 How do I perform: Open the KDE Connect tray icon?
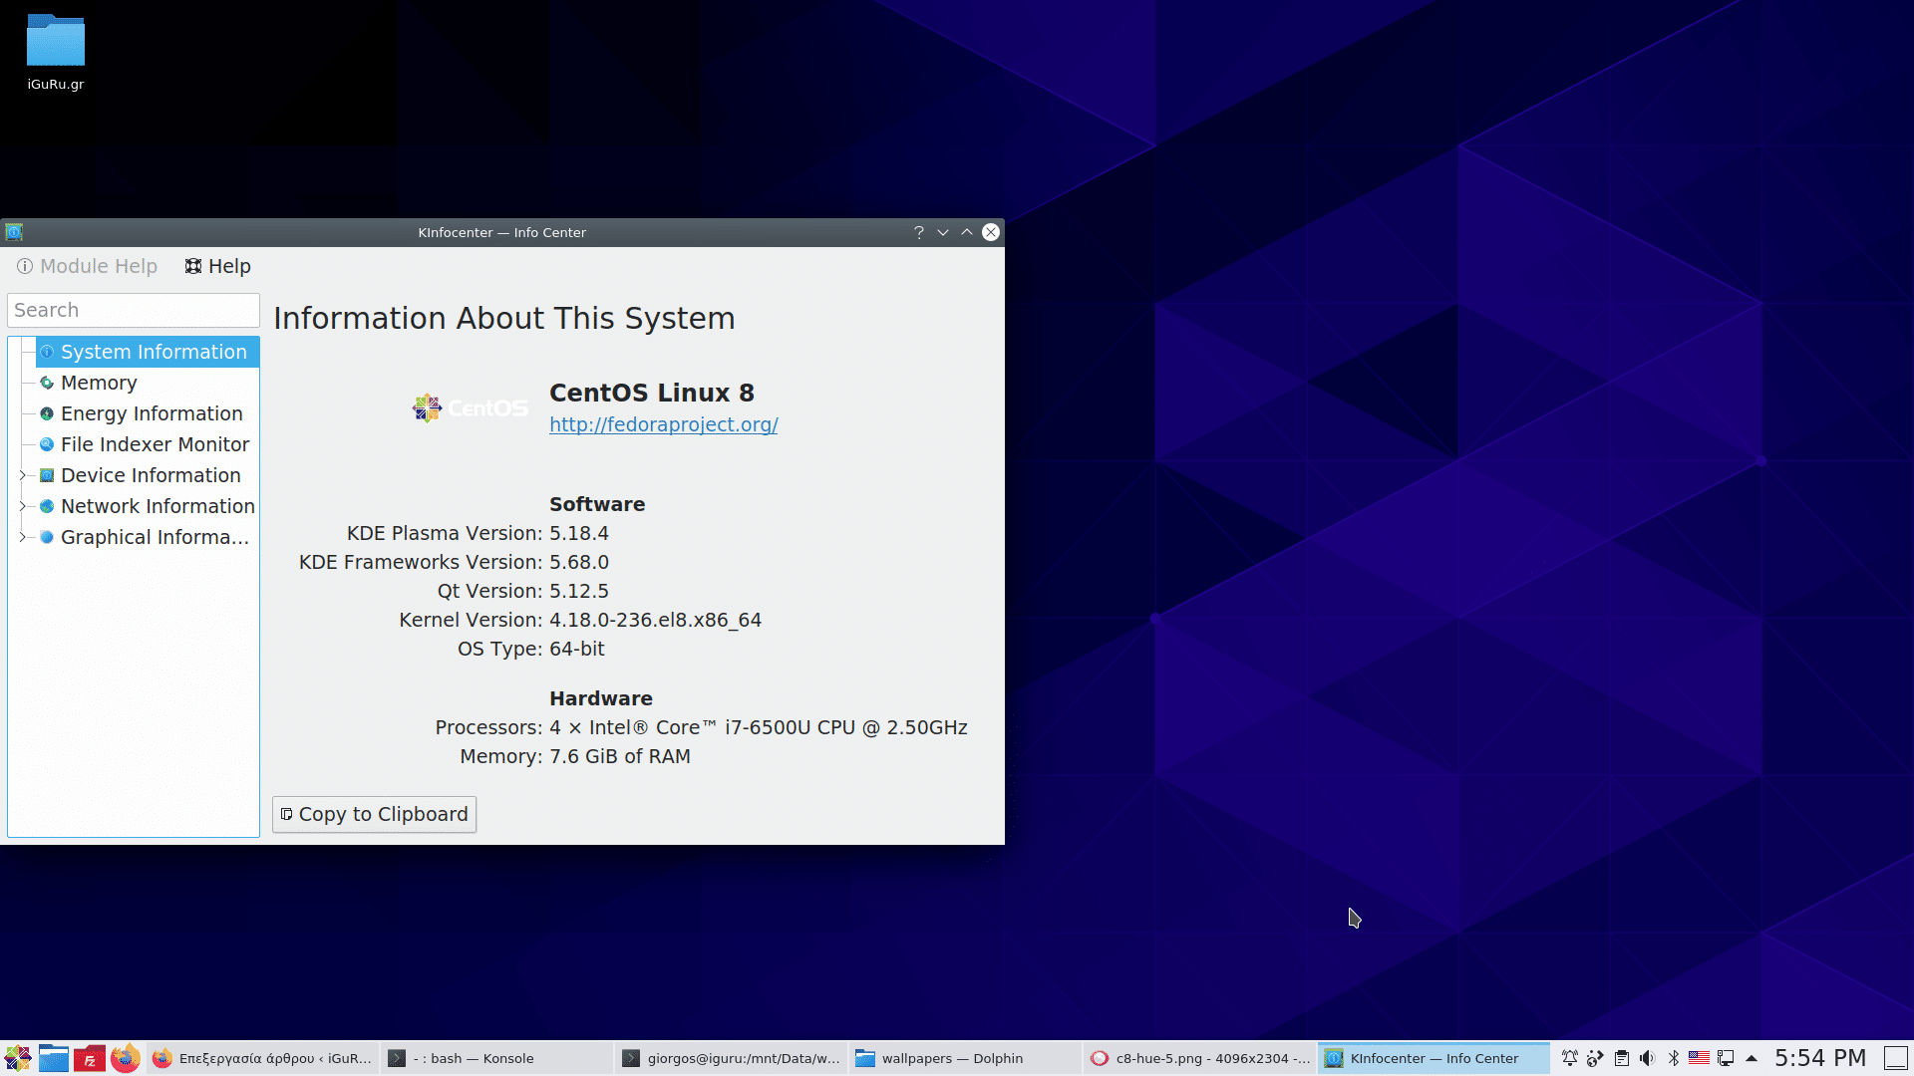click(x=1596, y=1058)
